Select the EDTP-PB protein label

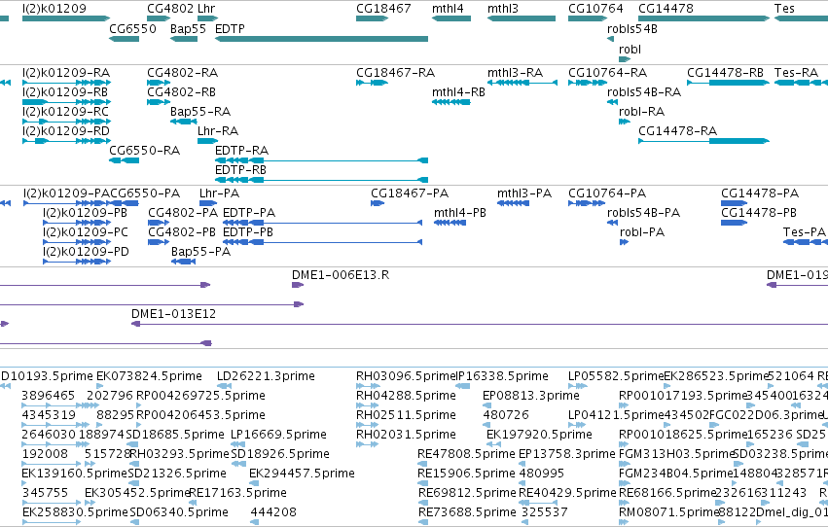pos(248,232)
